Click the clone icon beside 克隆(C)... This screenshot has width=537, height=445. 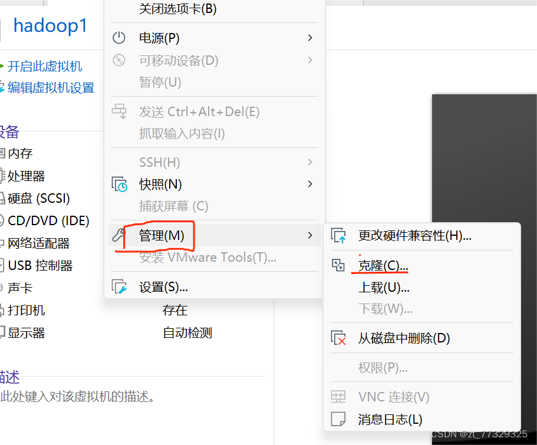(338, 265)
